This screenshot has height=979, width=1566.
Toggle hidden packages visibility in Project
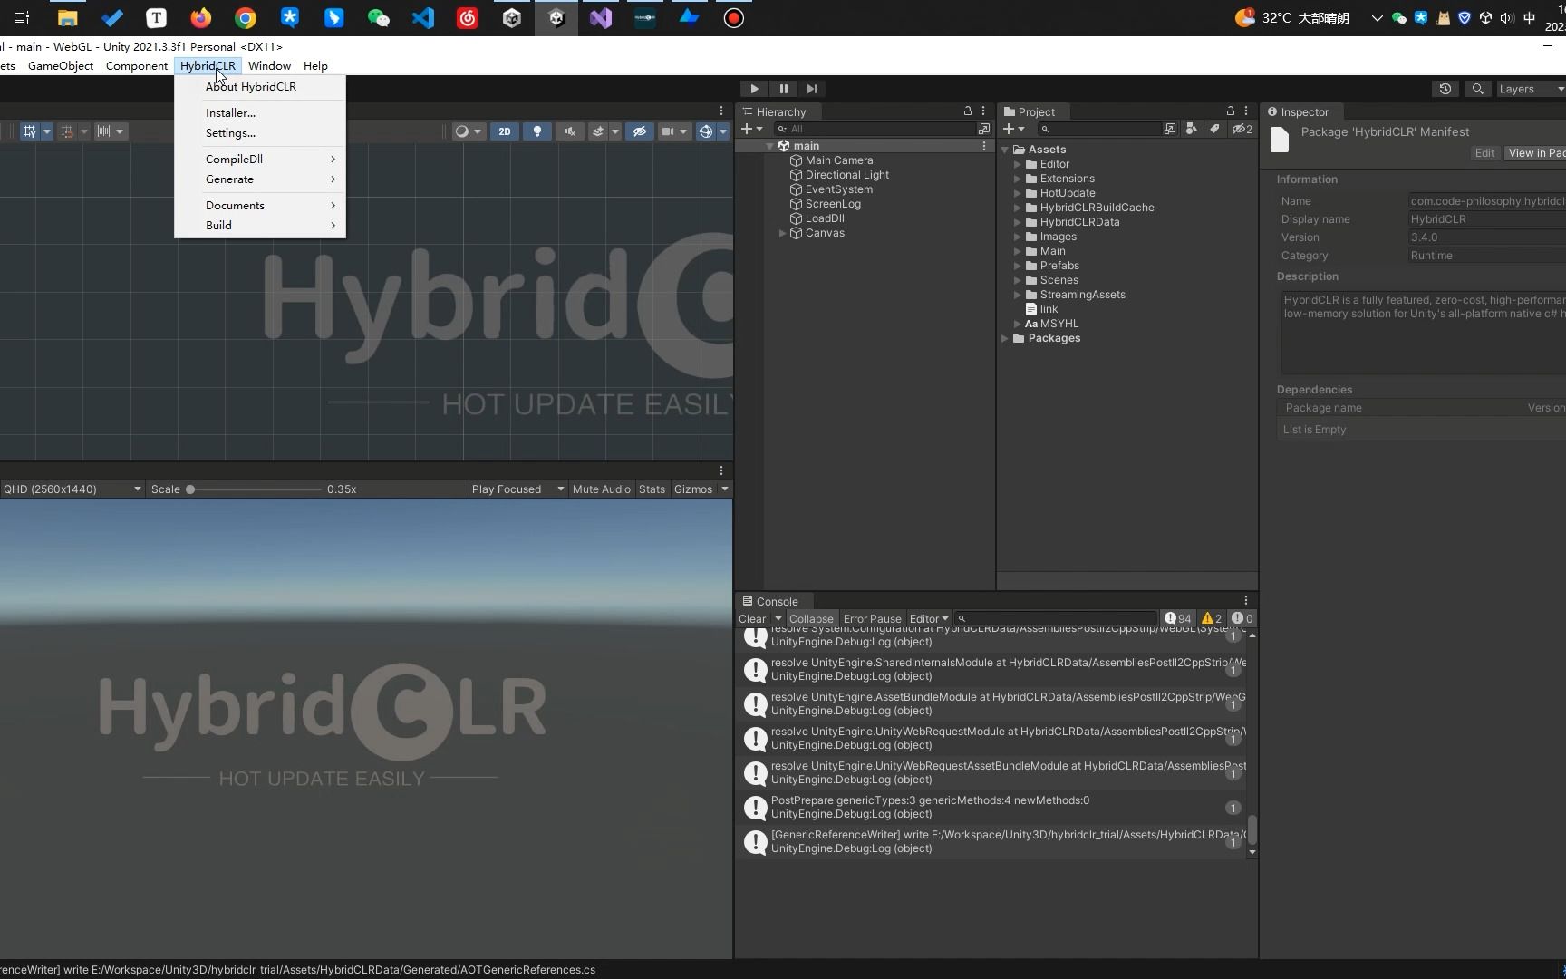tap(1242, 129)
